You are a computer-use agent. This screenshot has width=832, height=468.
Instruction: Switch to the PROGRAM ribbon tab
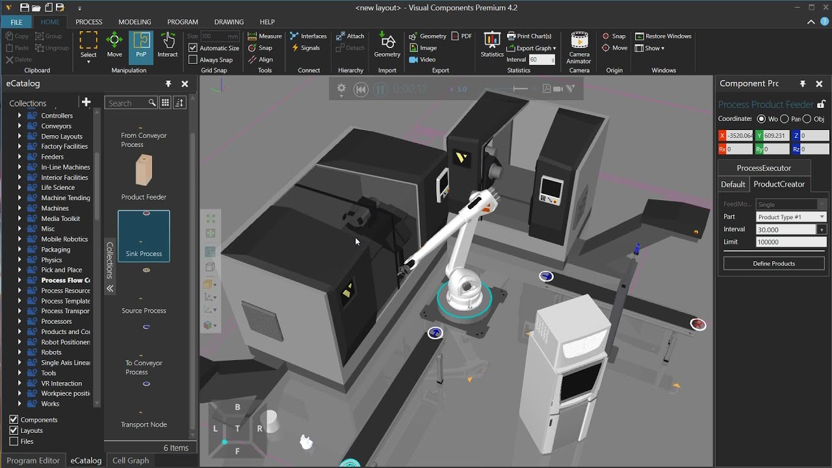click(x=183, y=22)
